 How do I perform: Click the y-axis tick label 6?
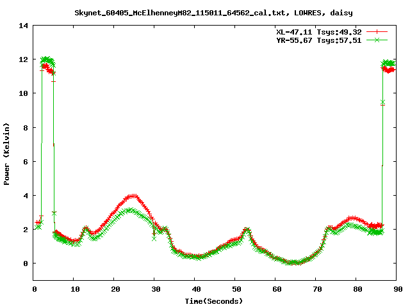(x=26, y=162)
